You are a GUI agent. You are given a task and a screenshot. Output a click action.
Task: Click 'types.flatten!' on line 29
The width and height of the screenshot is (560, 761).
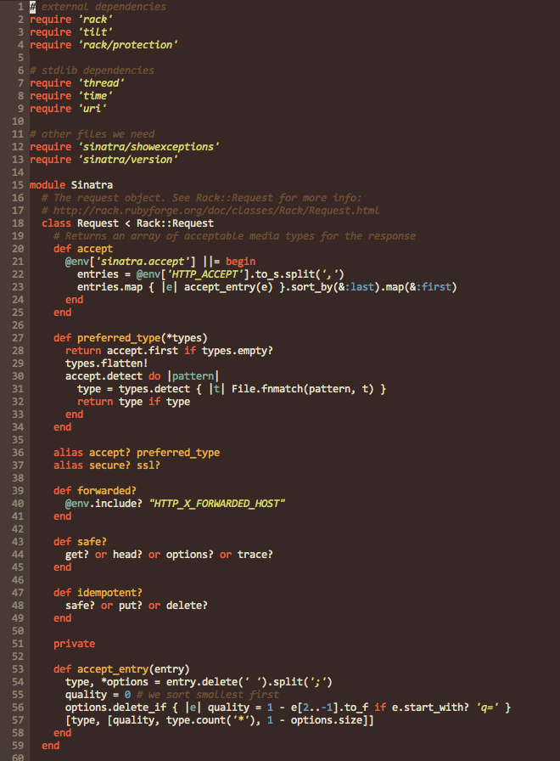[107, 363]
